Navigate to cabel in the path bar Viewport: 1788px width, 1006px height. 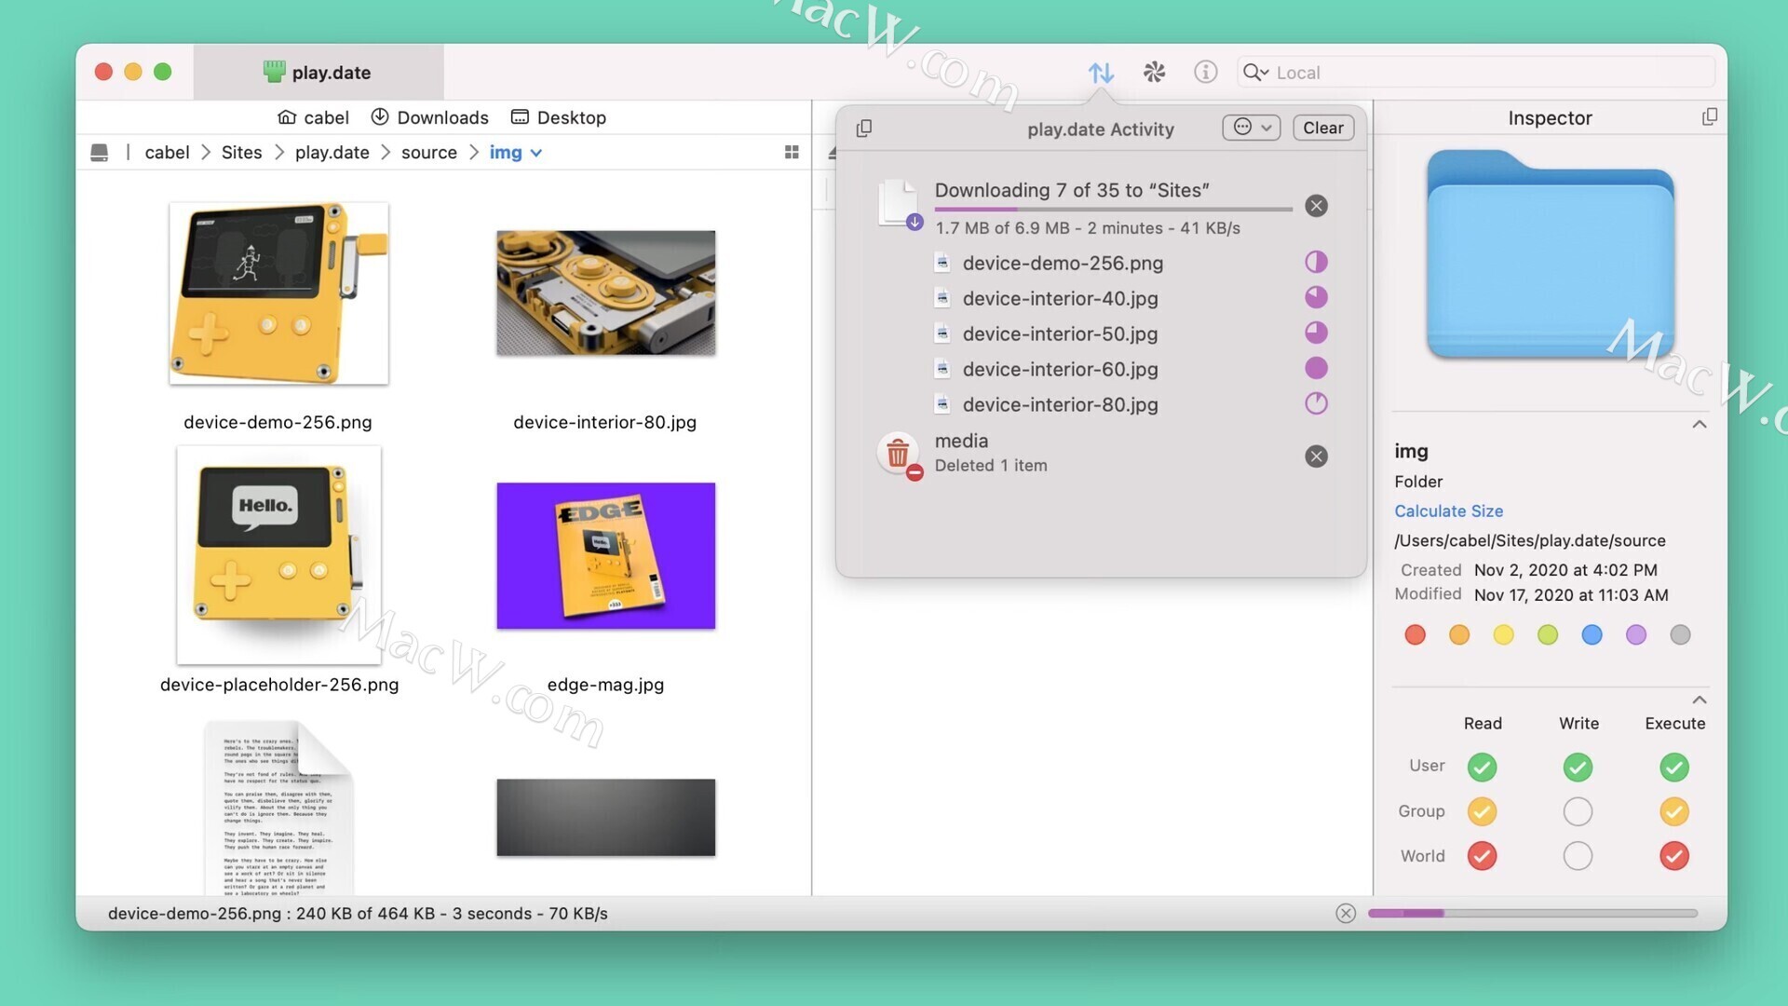point(167,153)
